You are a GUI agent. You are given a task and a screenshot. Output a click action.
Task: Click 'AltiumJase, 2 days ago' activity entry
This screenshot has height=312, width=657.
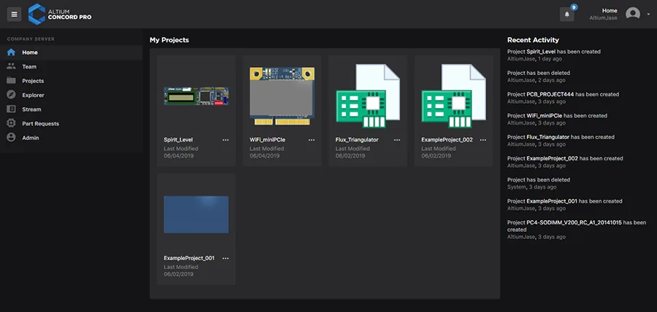click(537, 80)
